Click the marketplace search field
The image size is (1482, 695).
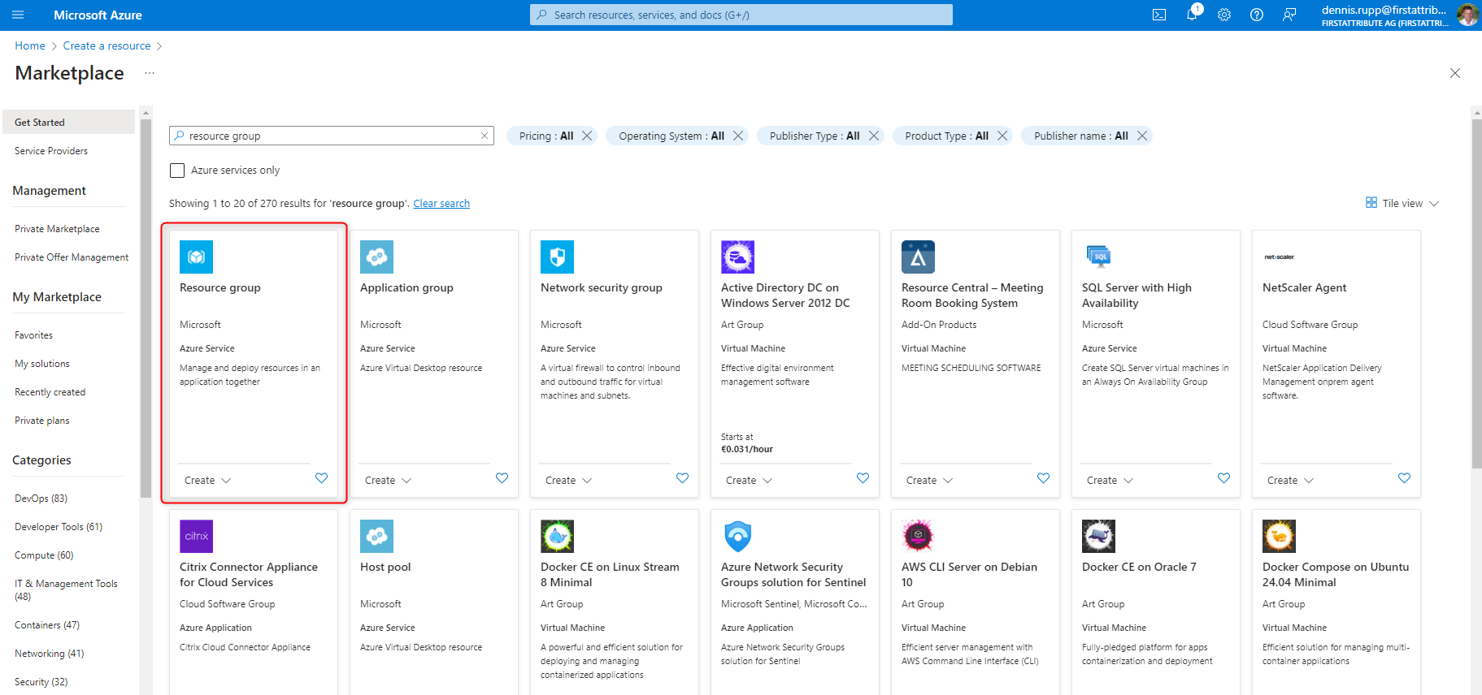coord(332,136)
